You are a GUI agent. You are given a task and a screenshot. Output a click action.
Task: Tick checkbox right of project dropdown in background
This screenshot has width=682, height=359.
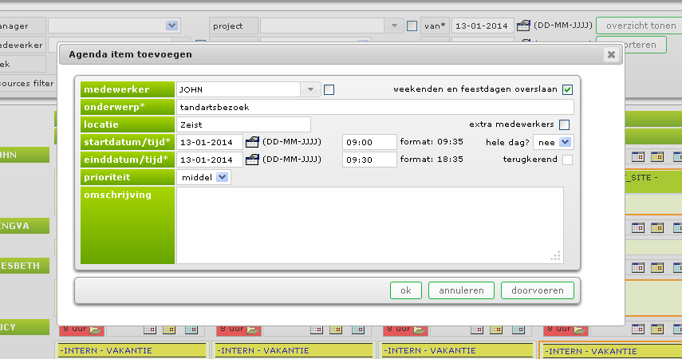412,26
